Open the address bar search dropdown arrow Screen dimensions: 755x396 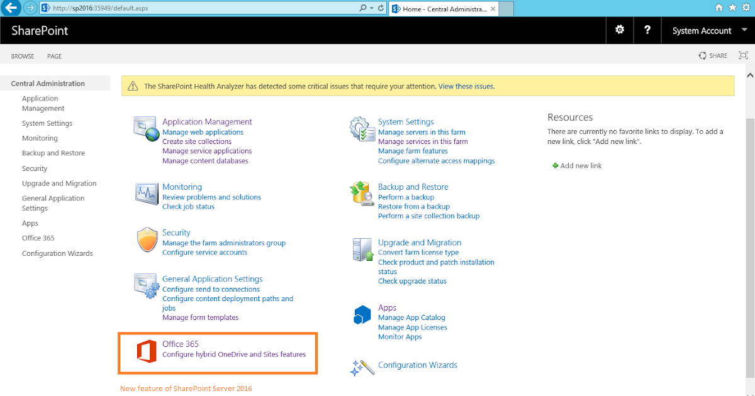tap(372, 8)
